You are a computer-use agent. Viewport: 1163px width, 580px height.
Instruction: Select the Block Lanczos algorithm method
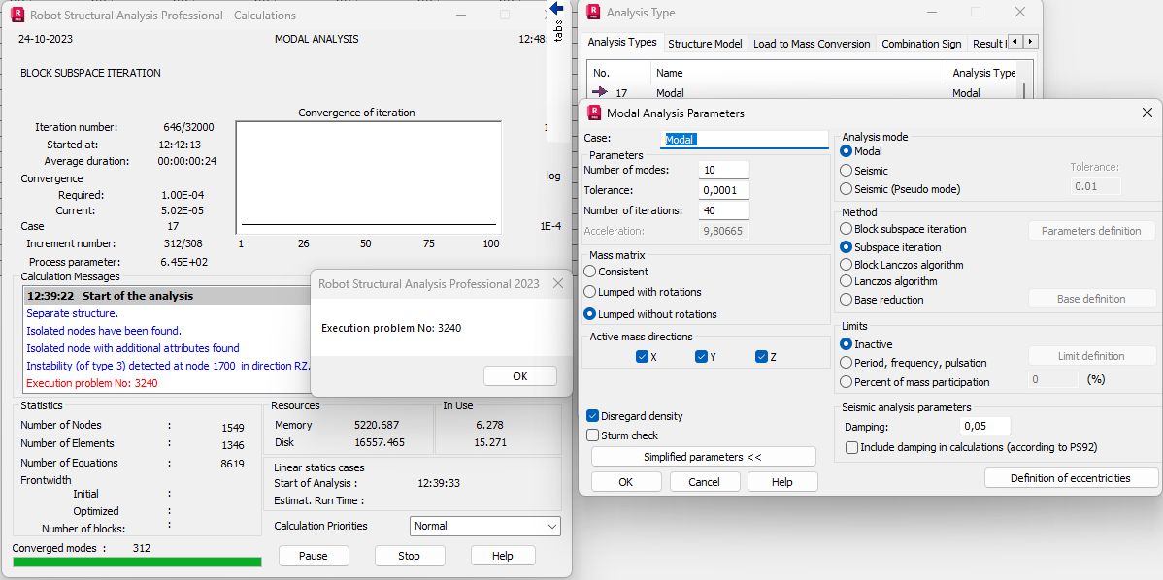click(x=844, y=264)
